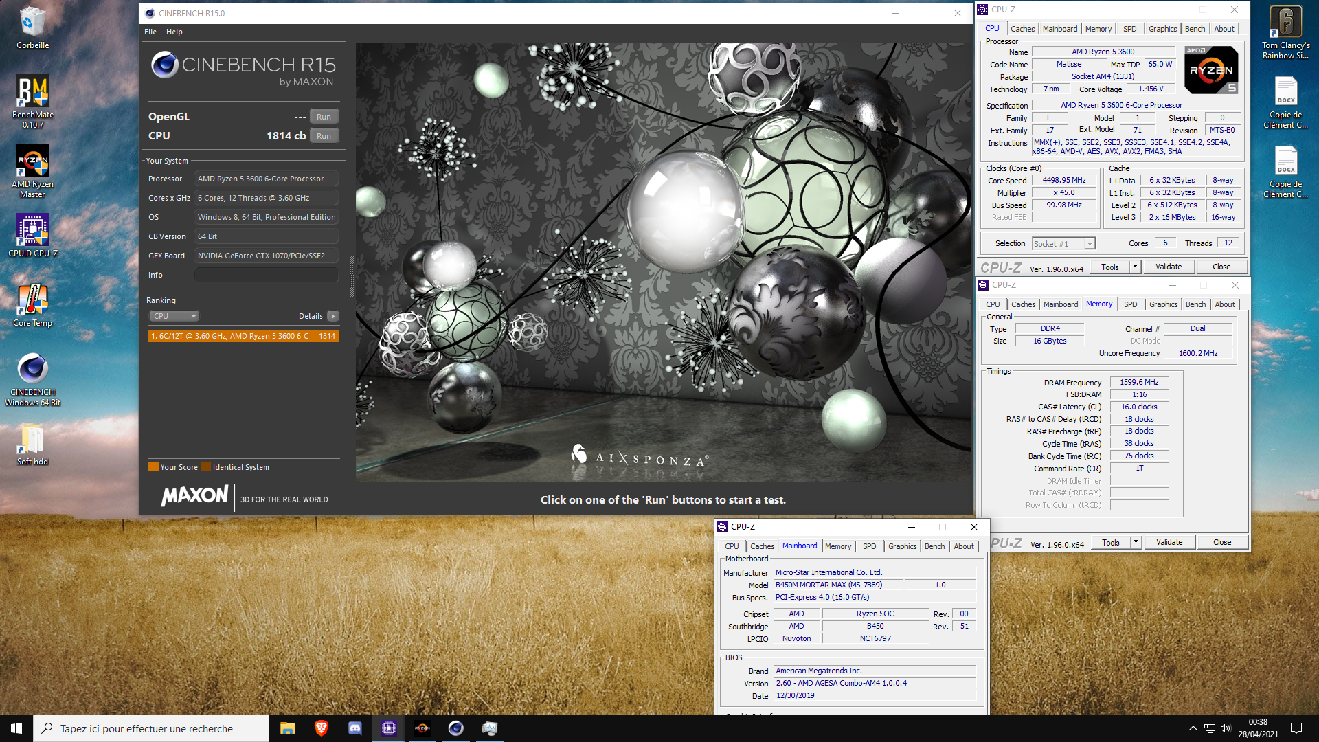Switch to SPD tab in top CPU-Z
The height and width of the screenshot is (742, 1319).
[x=1129, y=29]
